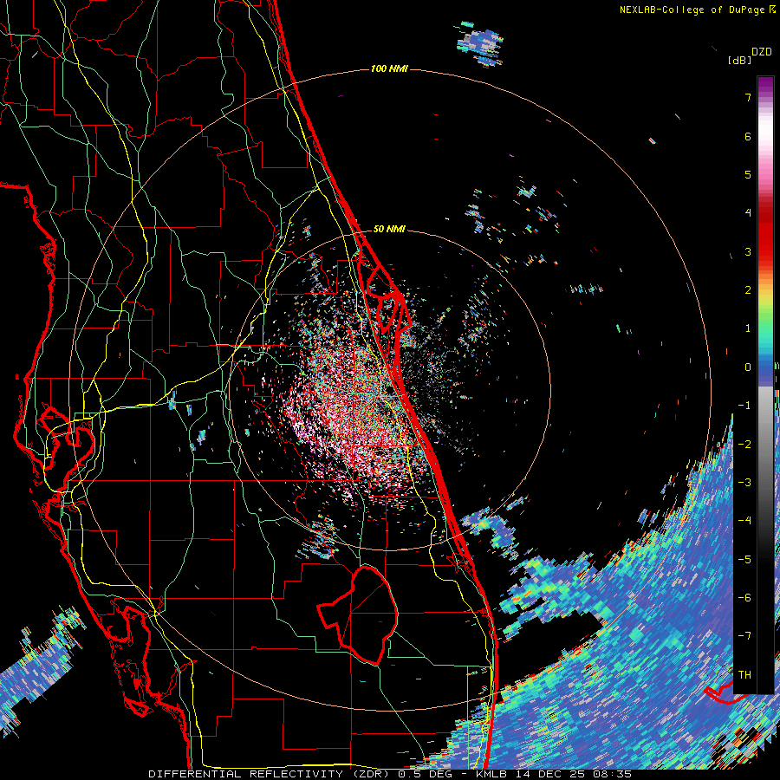
Task: Click the 6 value on the legend
Action: [748, 136]
